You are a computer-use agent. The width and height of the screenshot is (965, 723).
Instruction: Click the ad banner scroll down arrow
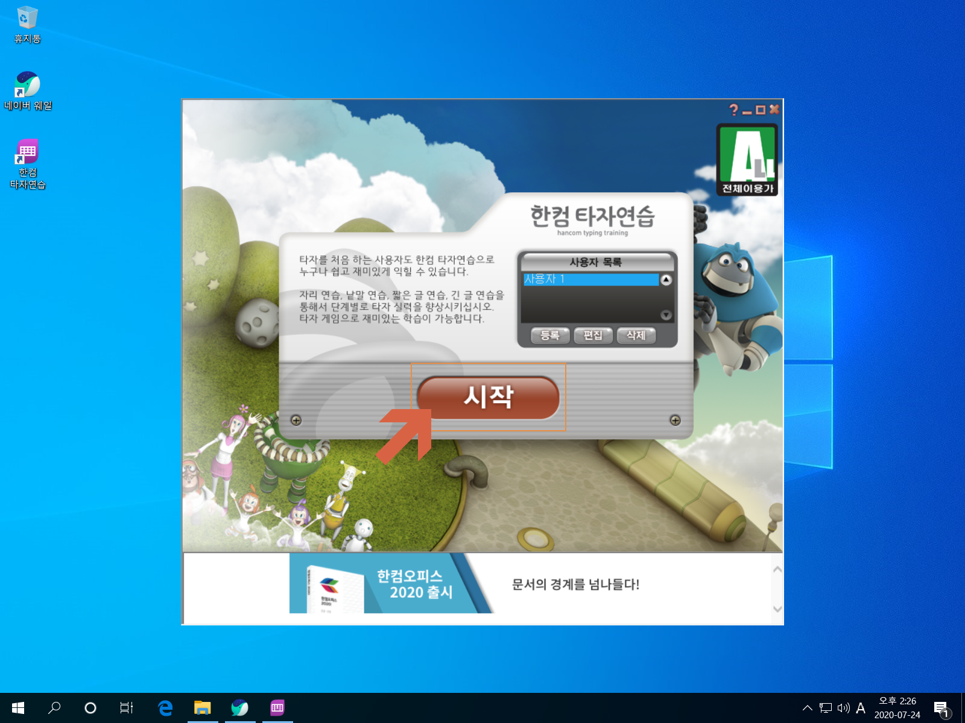click(777, 609)
